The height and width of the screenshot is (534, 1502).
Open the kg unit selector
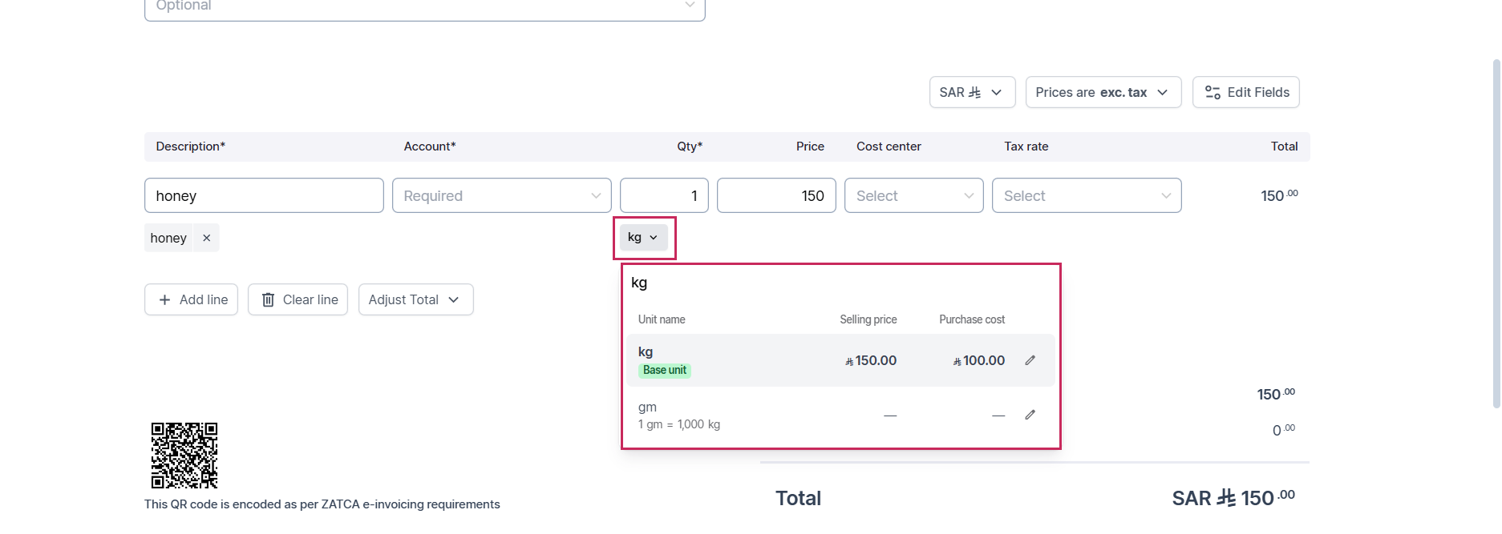pyautogui.click(x=643, y=237)
